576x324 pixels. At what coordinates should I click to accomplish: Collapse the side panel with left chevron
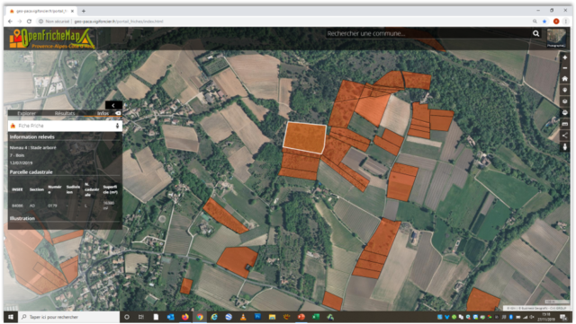coord(113,105)
